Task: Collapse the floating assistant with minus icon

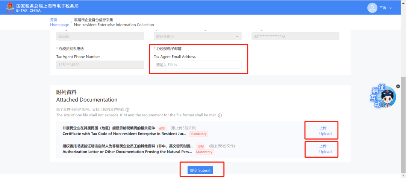Action: pyautogui.click(x=398, y=86)
